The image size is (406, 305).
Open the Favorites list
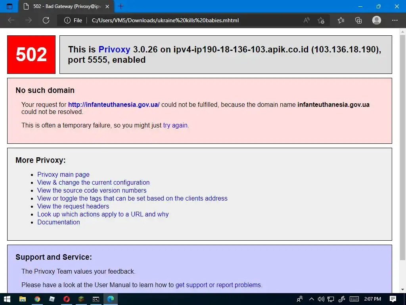point(341,20)
